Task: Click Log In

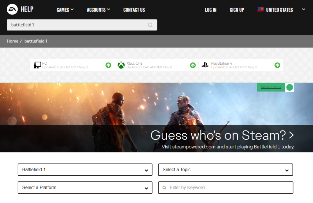Action: [x=211, y=10]
